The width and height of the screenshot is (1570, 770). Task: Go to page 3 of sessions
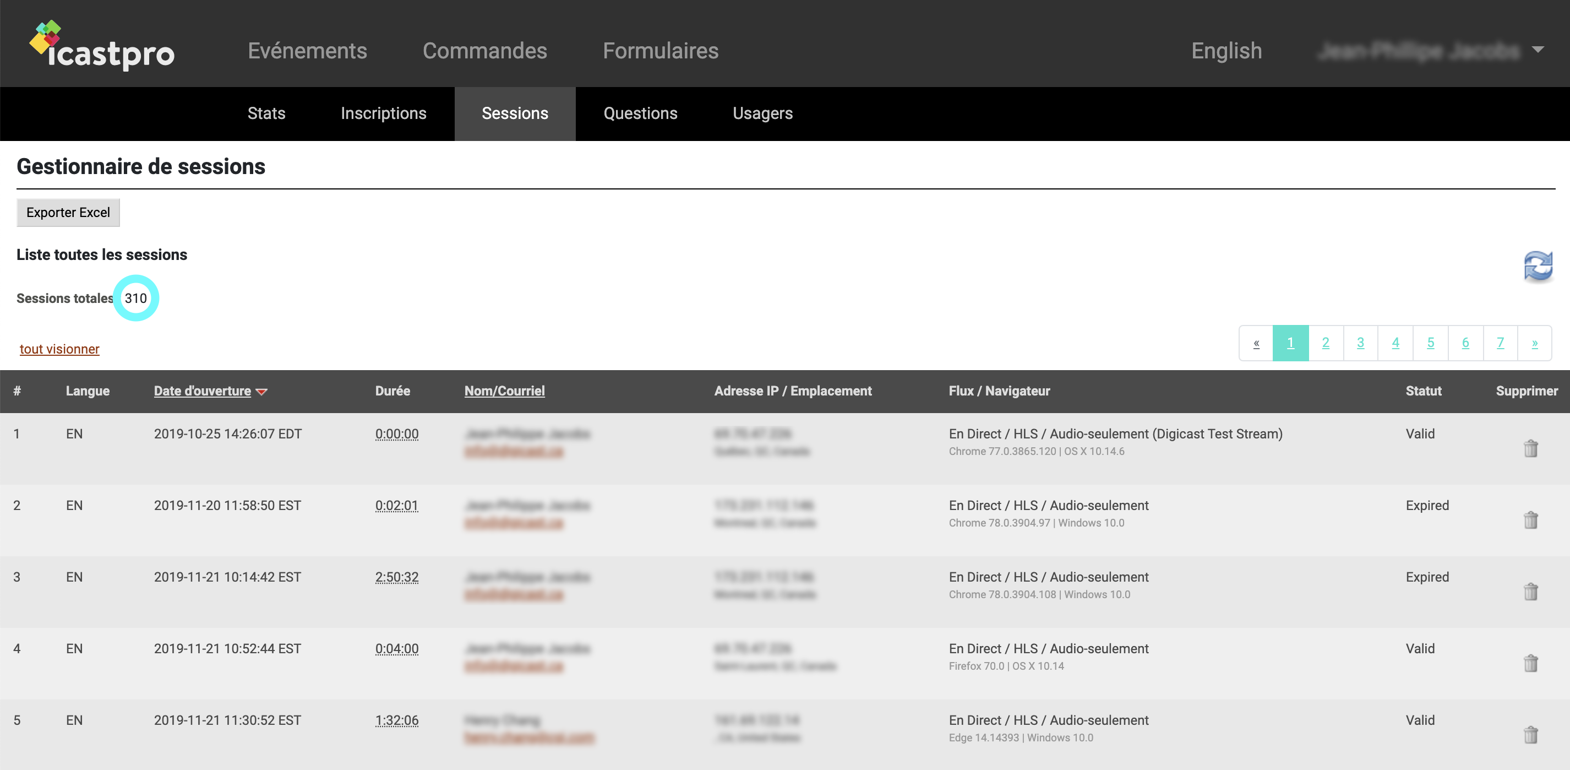pos(1360,343)
